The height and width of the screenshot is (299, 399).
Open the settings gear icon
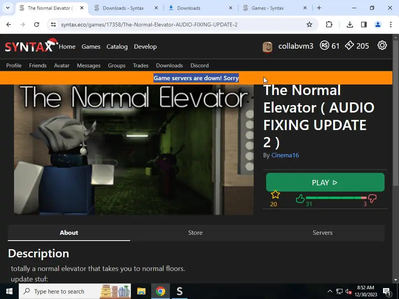(382, 46)
